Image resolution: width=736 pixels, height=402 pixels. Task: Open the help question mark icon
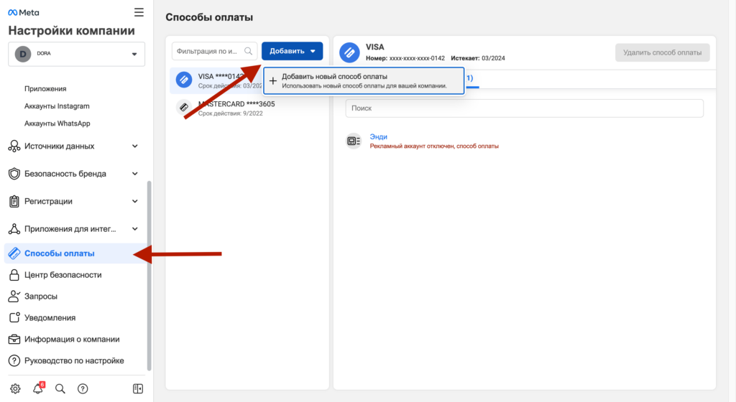point(83,388)
